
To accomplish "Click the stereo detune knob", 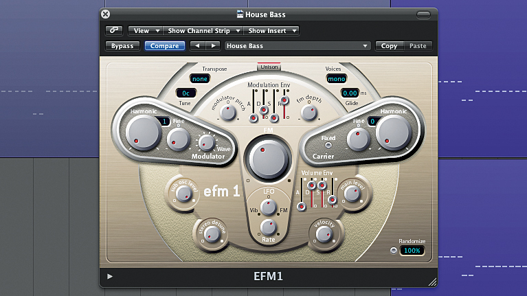I will (212, 234).
